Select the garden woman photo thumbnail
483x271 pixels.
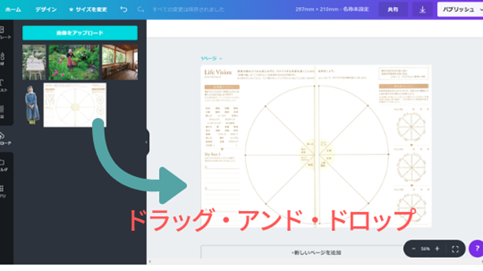[x=74, y=62]
